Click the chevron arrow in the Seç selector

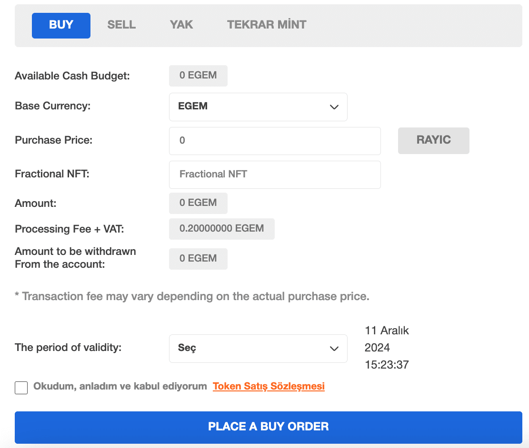pos(334,349)
